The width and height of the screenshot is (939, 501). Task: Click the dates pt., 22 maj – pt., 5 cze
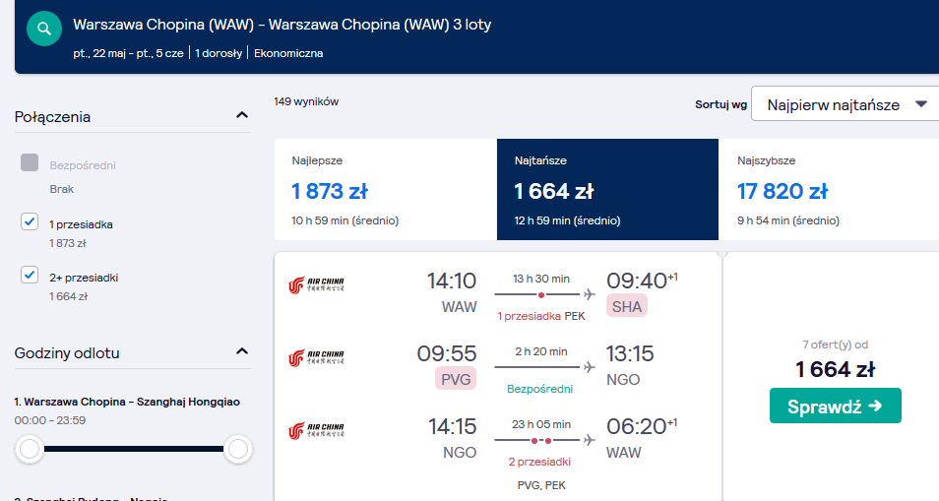pyautogui.click(x=128, y=53)
